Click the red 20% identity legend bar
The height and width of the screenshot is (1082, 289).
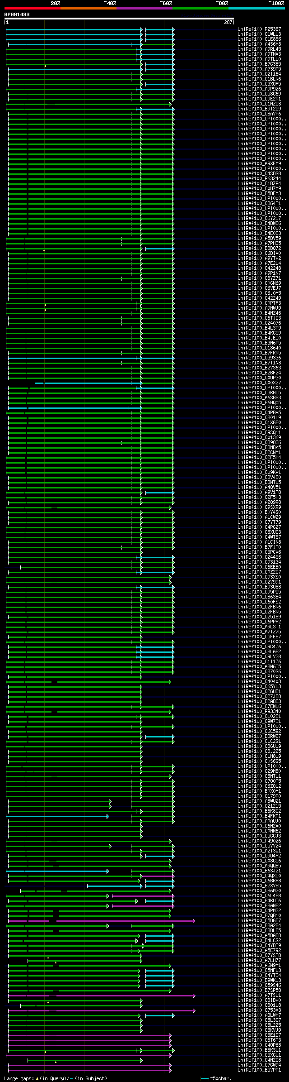coord(33,8)
